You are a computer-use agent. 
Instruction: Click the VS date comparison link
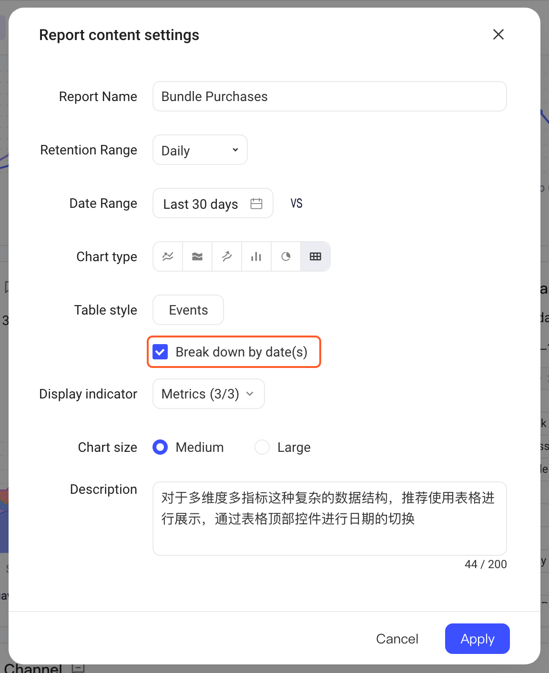pos(296,204)
